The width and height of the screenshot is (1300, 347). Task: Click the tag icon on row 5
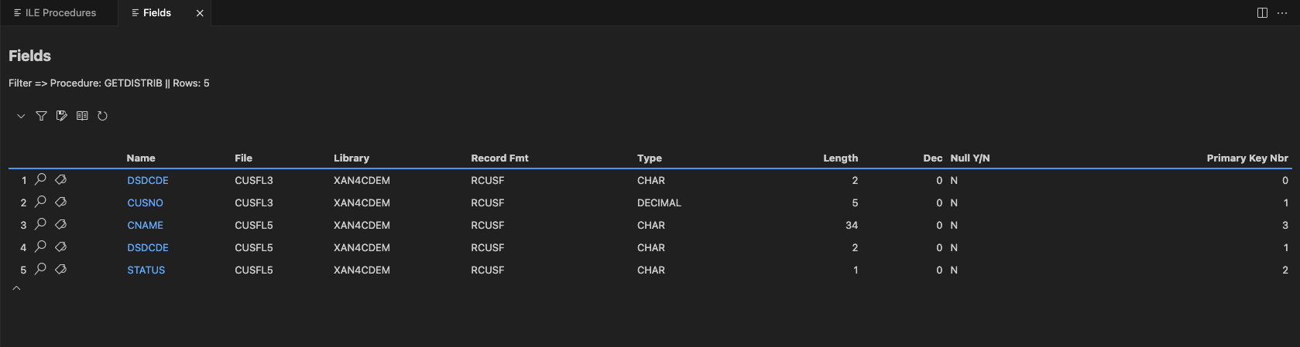click(x=60, y=269)
